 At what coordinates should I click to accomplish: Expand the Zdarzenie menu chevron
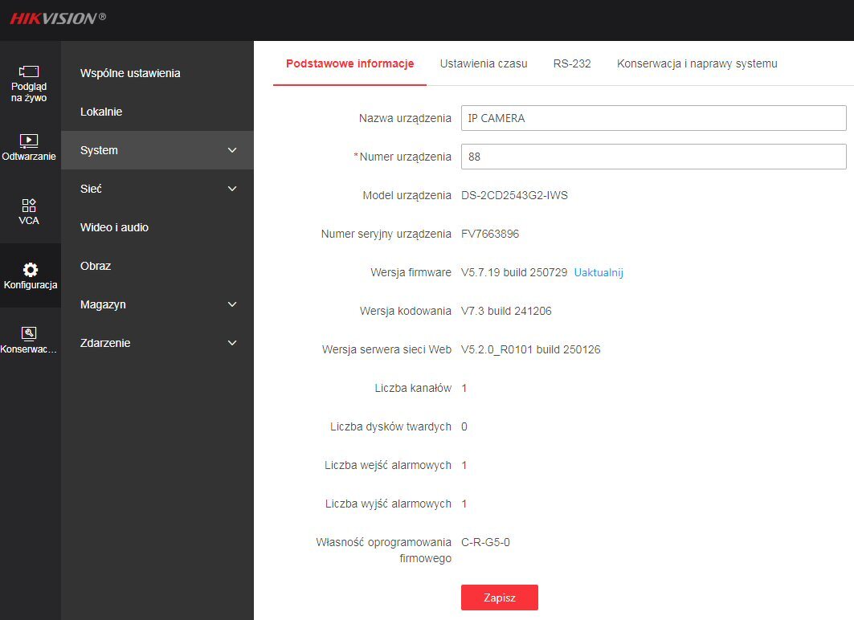pyautogui.click(x=232, y=343)
